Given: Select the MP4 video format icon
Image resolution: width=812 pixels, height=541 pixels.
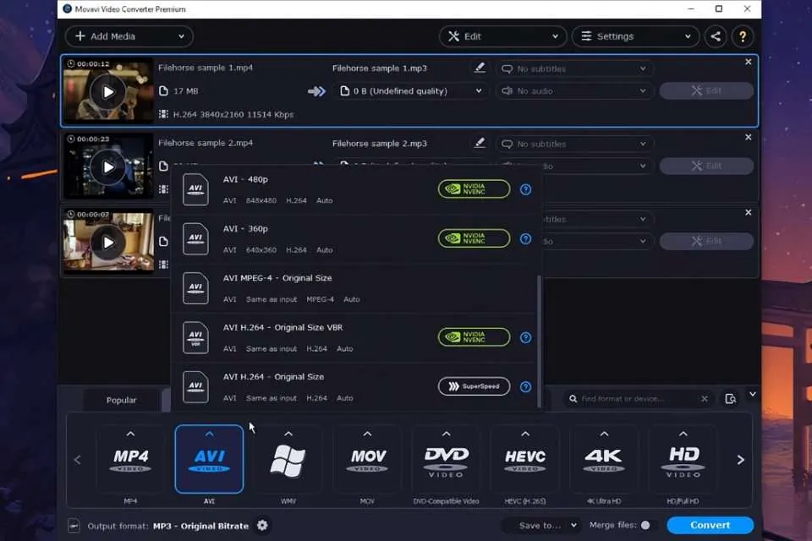Looking at the screenshot, I should [130, 459].
